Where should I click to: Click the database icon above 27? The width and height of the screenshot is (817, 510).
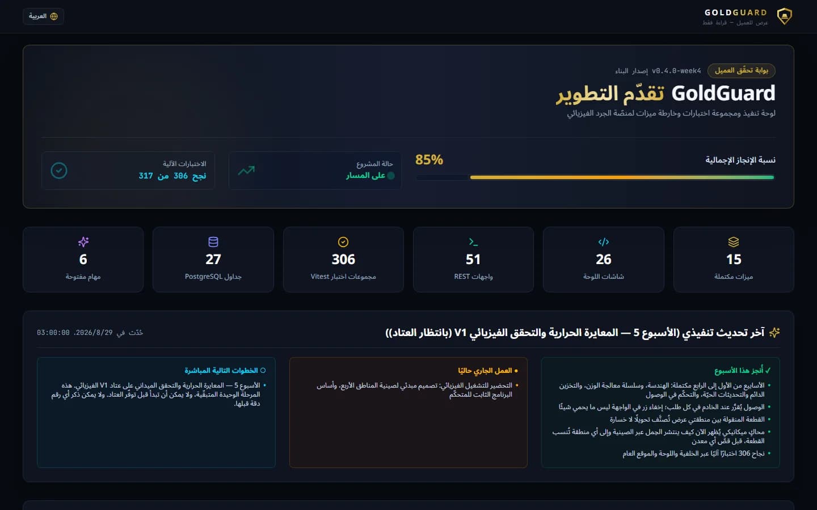tap(213, 242)
